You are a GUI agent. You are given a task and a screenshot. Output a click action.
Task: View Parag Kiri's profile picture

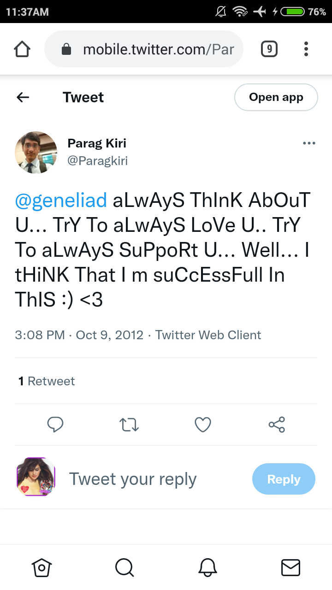coord(36,152)
